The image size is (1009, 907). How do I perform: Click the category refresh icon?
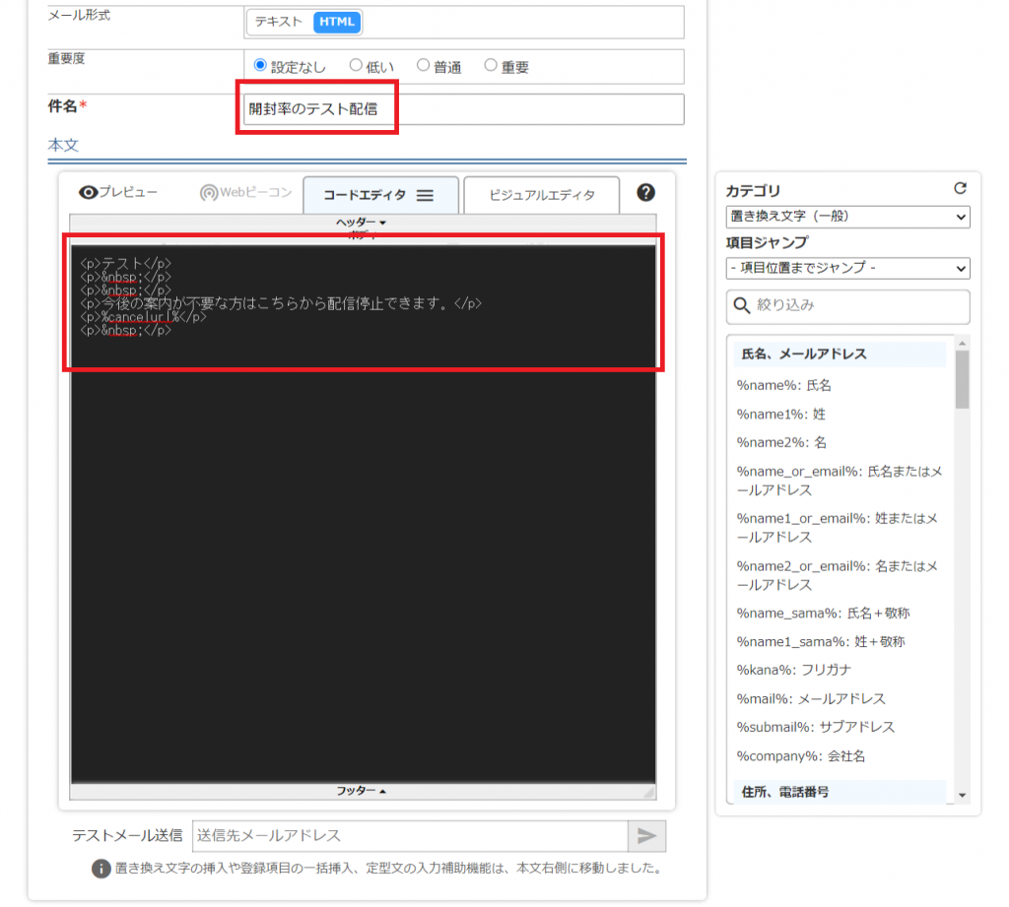tap(960, 188)
